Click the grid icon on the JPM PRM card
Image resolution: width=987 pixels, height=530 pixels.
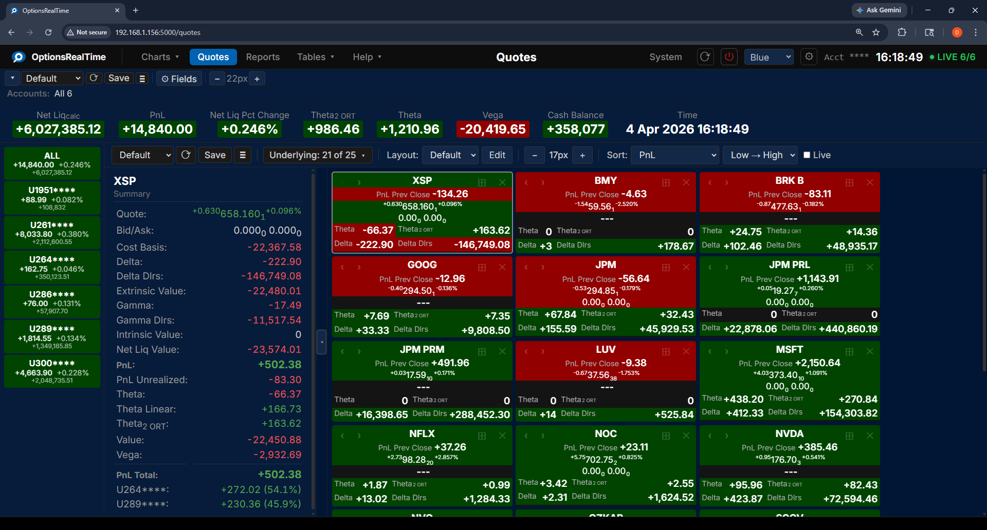pyautogui.click(x=482, y=351)
